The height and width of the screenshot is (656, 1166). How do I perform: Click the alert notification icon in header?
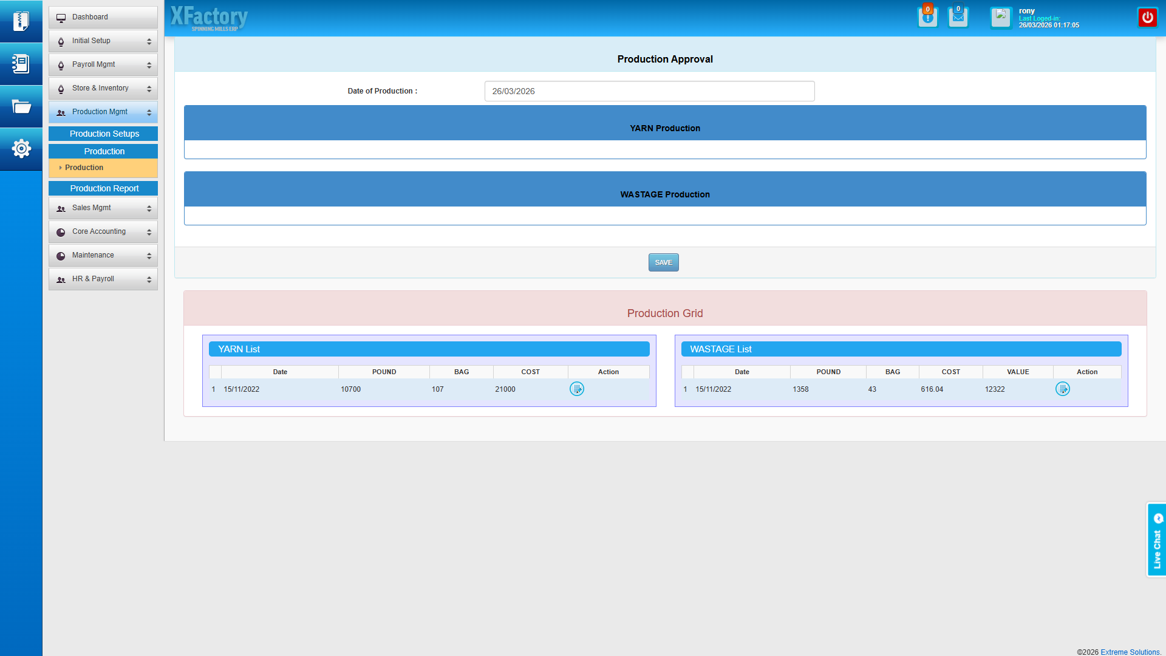point(927,17)
